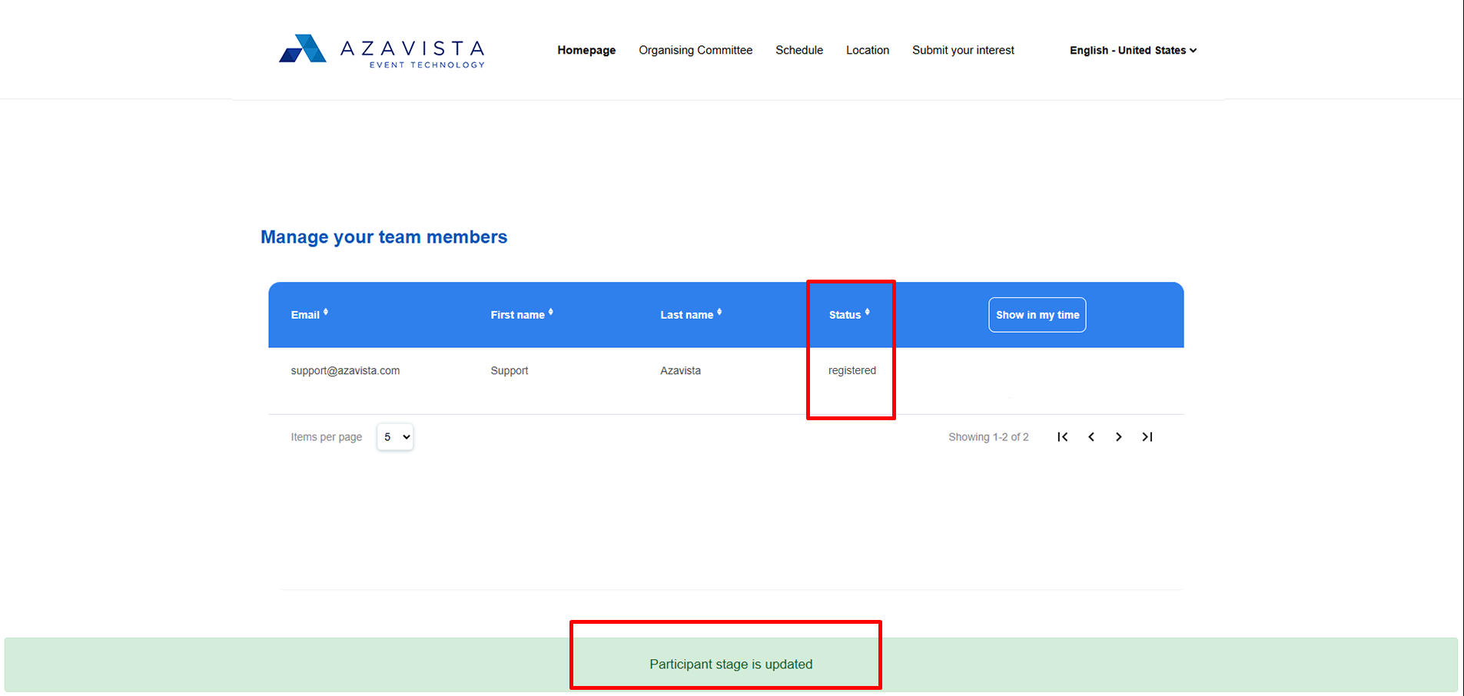Go to the next page of results
The image size is (1464, 696).
tap(1119, 436)
